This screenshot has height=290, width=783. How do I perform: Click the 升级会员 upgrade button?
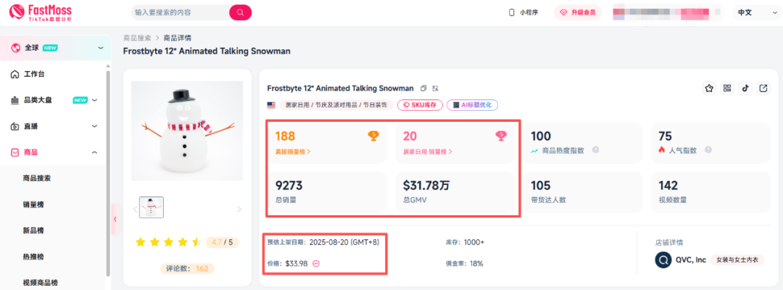click(x=578, y=12)
